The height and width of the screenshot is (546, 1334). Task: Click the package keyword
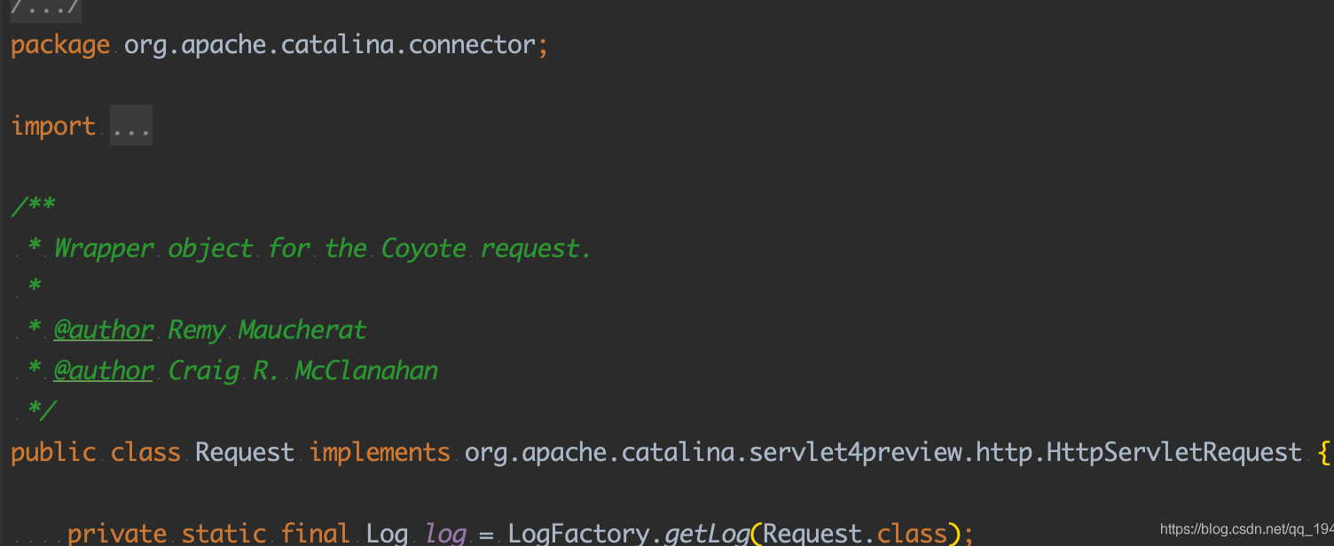click(x=60, y=45)
